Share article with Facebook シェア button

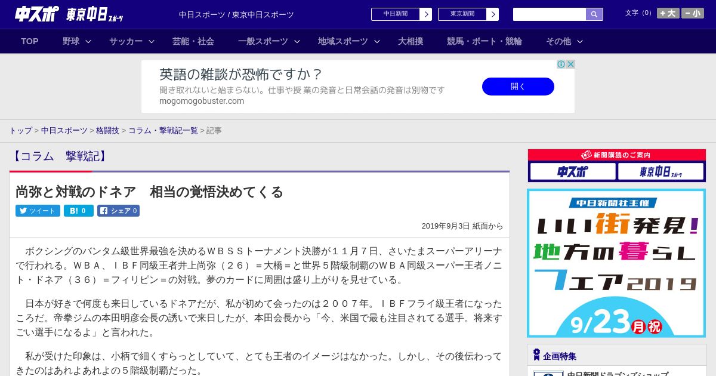pyautogui.click(x=118, y=211)
